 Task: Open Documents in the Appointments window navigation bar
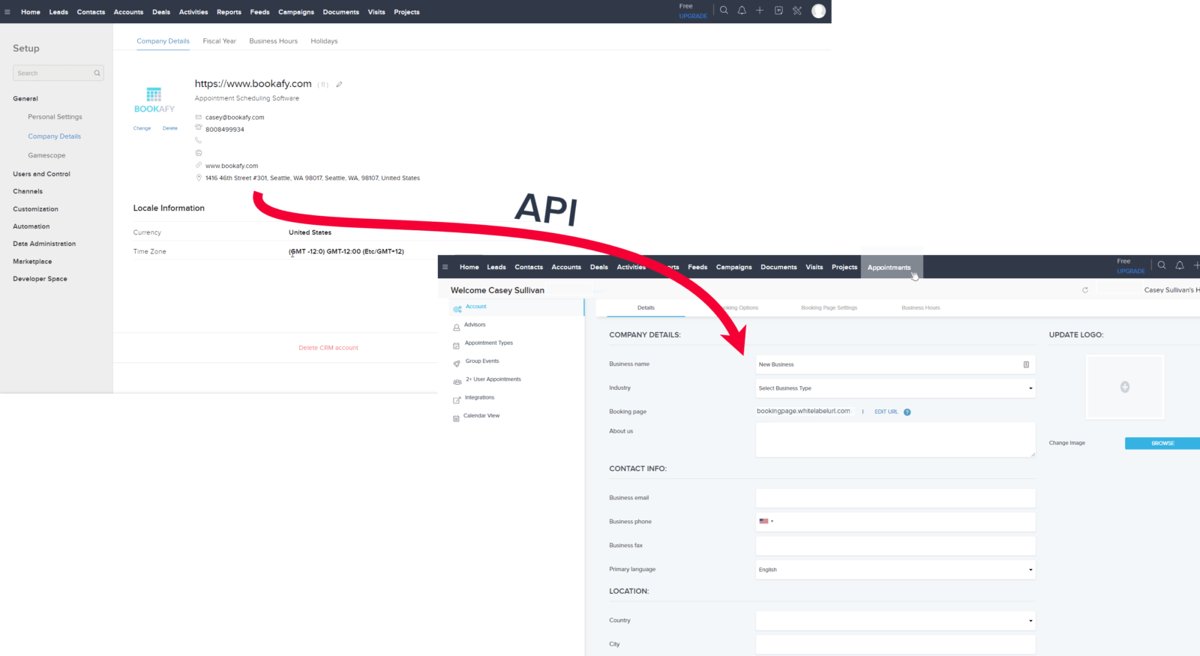pyautogui.click(x=778, y=267)
